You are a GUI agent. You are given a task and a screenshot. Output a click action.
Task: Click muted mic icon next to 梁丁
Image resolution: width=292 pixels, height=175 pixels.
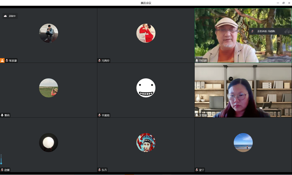(197, 170)
